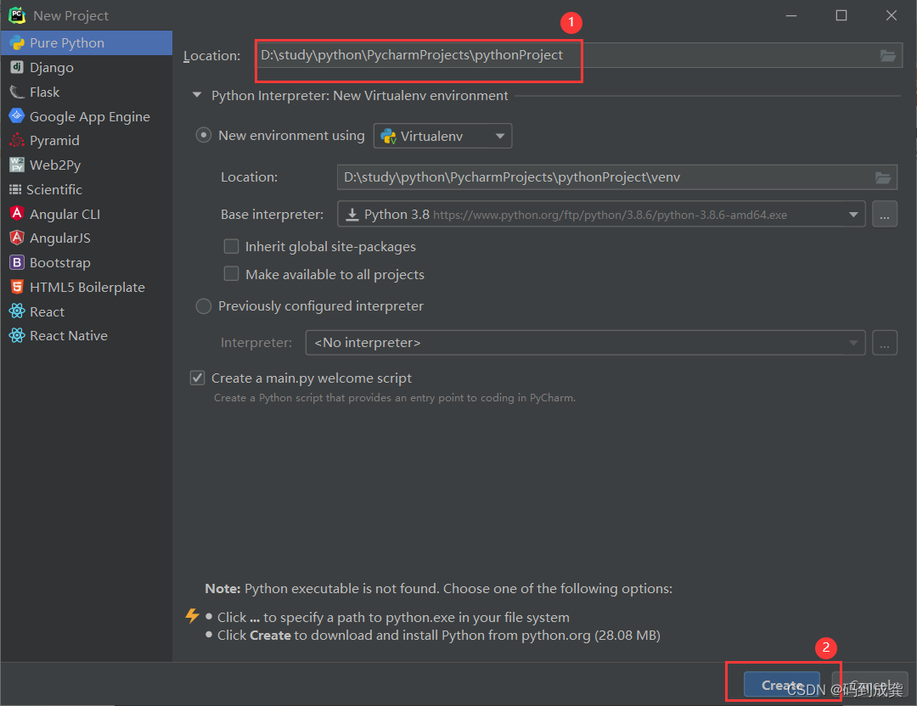
Task: Collapse the Python Interpreter section
Action: [x=196, y=95]
